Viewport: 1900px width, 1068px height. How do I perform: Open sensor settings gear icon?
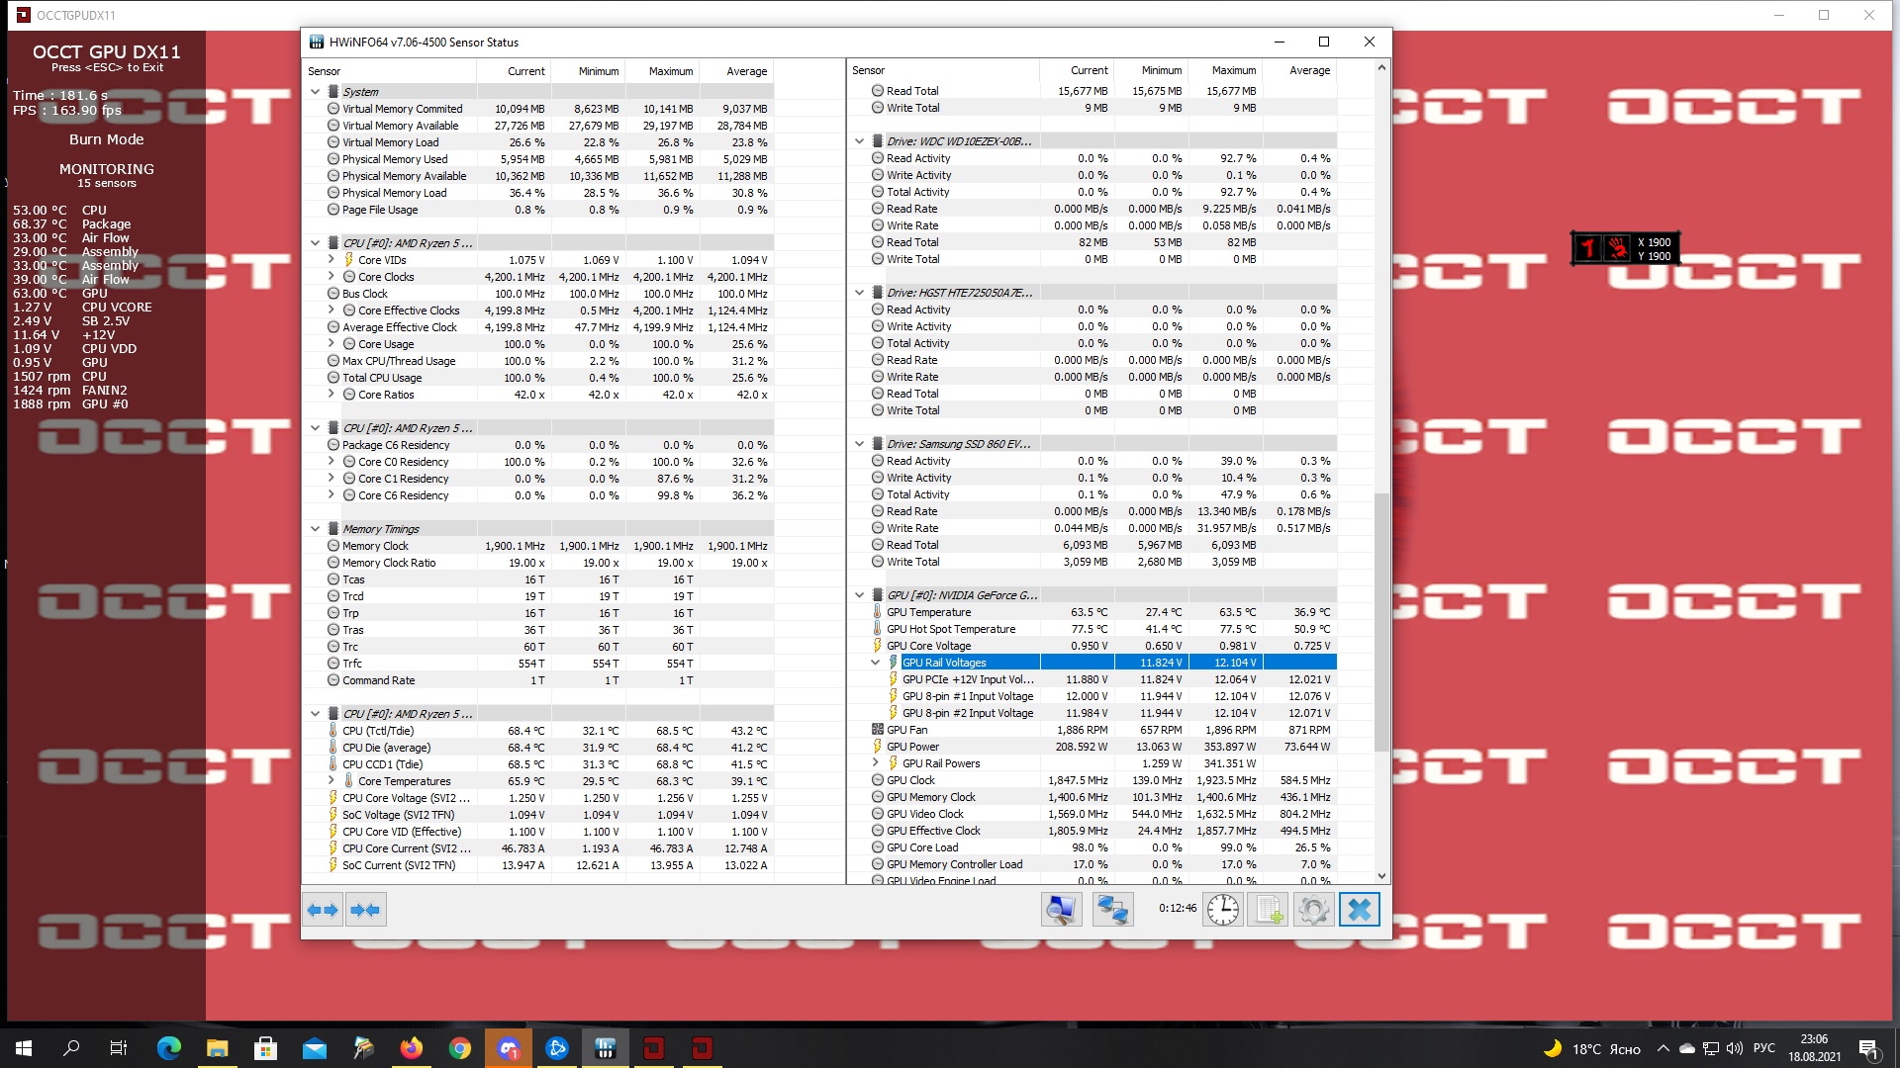tap(1314, 910)
